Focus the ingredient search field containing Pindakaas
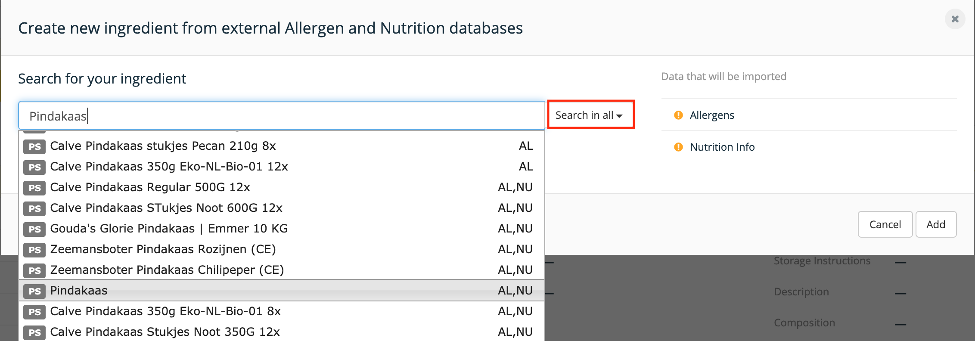 [x=282, y=115]
